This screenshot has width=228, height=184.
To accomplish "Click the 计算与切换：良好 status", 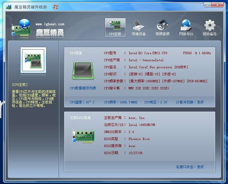I will [190, 102].
